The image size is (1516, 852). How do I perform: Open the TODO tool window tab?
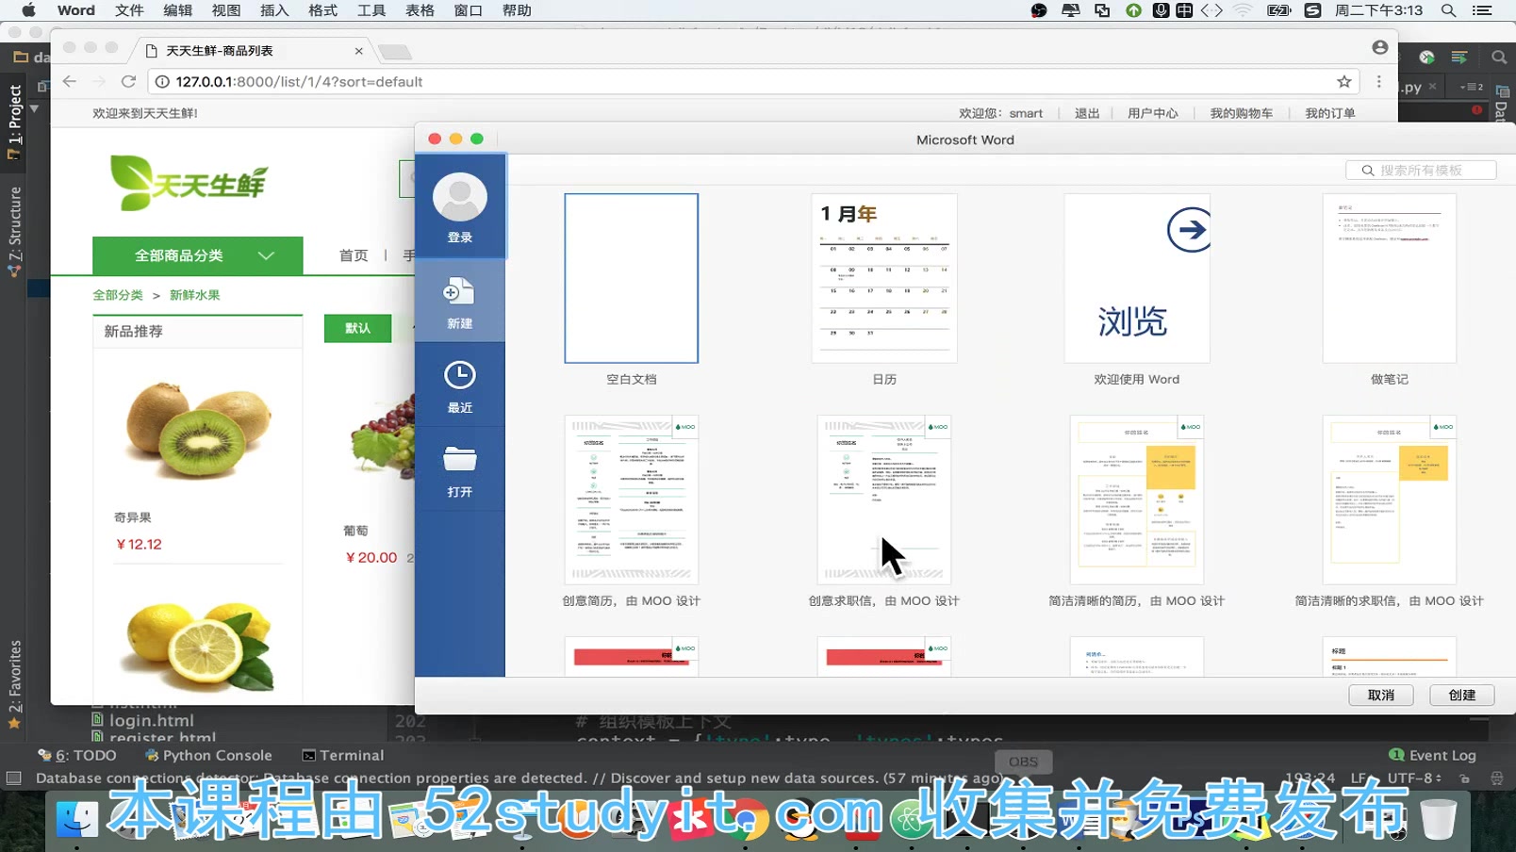point(77,755)
